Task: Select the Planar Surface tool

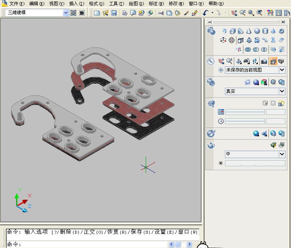Action: pyautogui.click(x=281, y=40)
